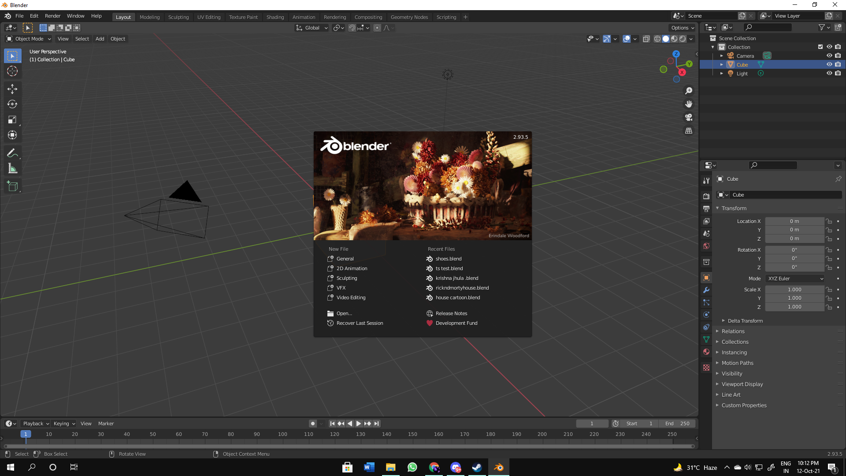Toggle camera view in viewport
This screenshot has height=476, width=846.
(689, 117)
